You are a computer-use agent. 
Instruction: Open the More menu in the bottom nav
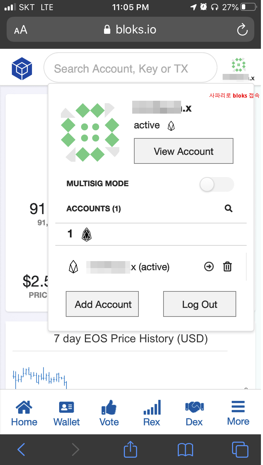pyautogui.click(x=238, y=413)
